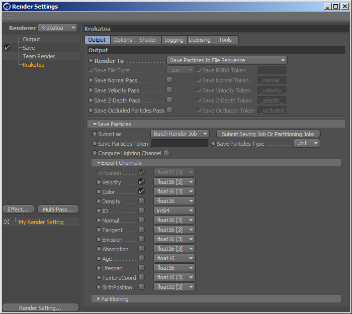This screenshot has width=352, height=314.
Task: Select Krakatoa in the settings list
Action: pos(34,65)
